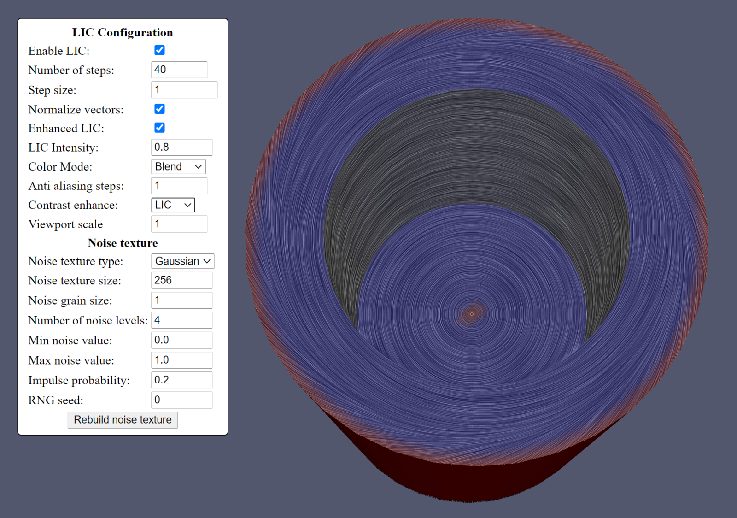The width and height of the screenshot is (737, 518).
Task: Select the LIC Intensity input field
Action: 182,147
